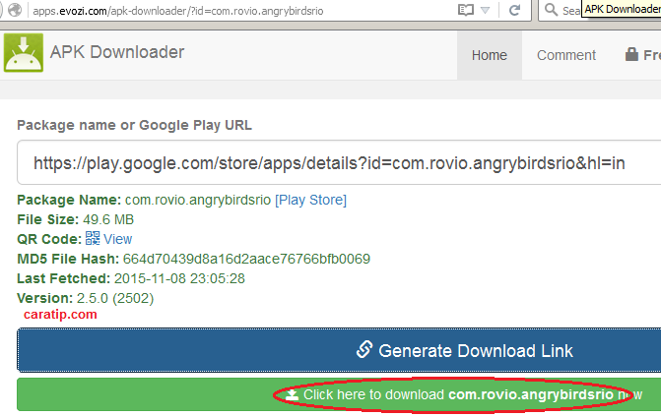
Task: Click the globe site identity icon
Action: coord(15,10)
